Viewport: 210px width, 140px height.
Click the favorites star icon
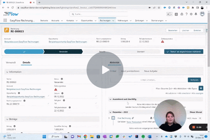coord(168,14)
